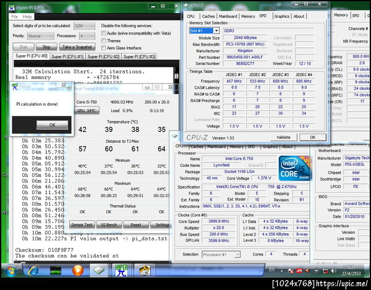Screen dimensions: 371x290
Task: Confirm PI calculation done with OK
Action: 53,125
